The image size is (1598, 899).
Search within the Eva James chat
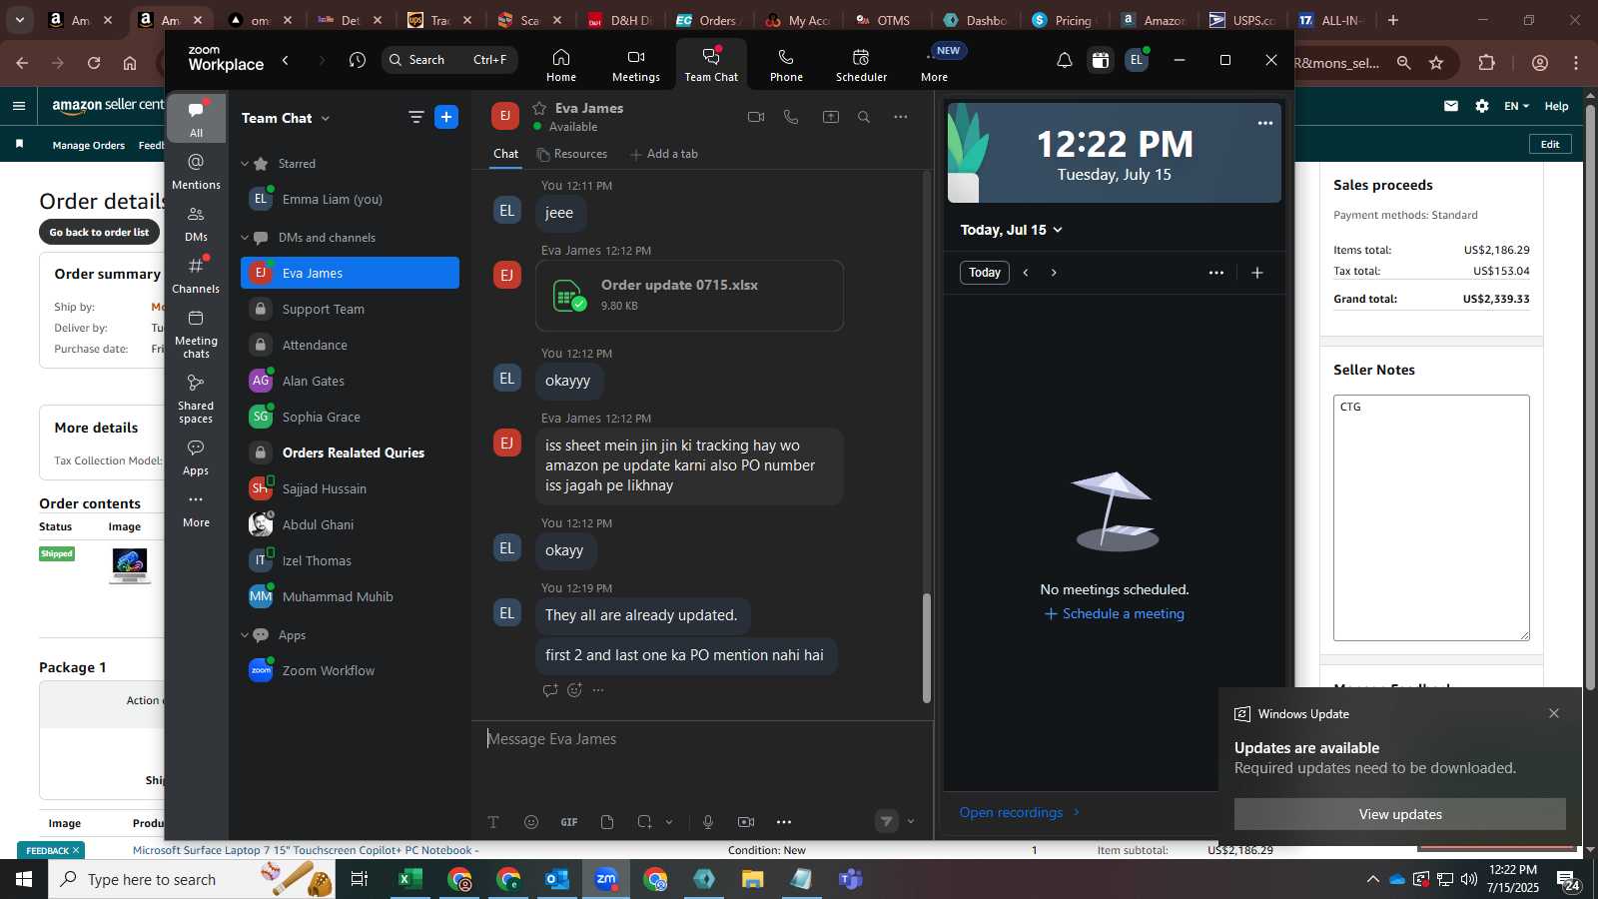(x=864, y=117)
